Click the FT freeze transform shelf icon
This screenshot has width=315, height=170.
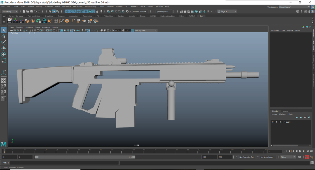15,20
